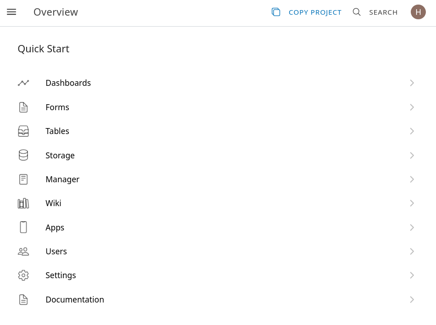Click the Dashboards line-chart icon
Screen dimensions: 436x325
23,83
